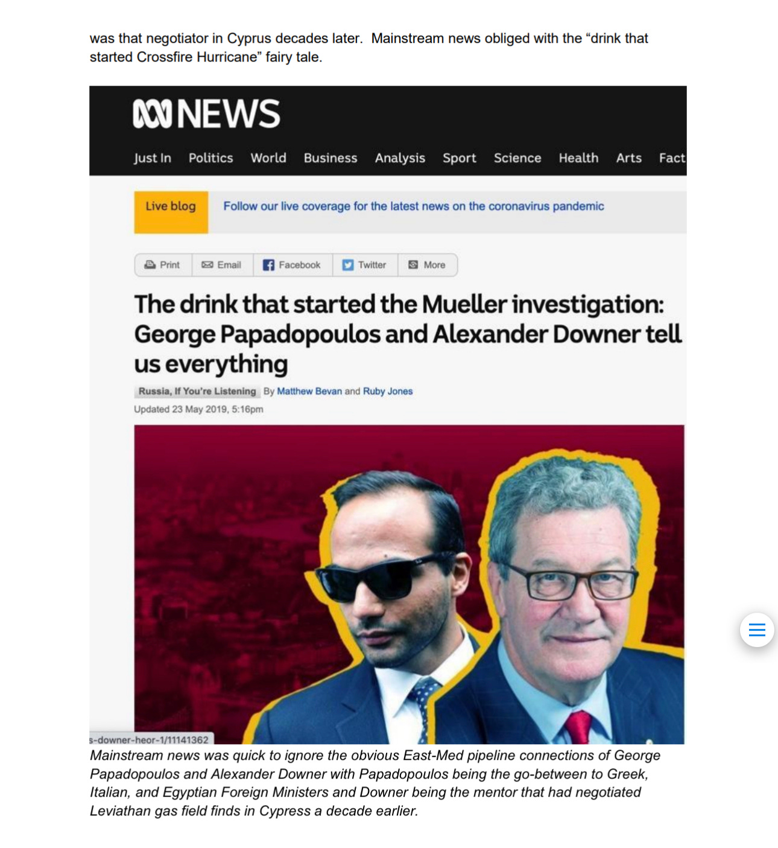Open the Business news tab
This screenshot has height=848, width=778.
330,158
